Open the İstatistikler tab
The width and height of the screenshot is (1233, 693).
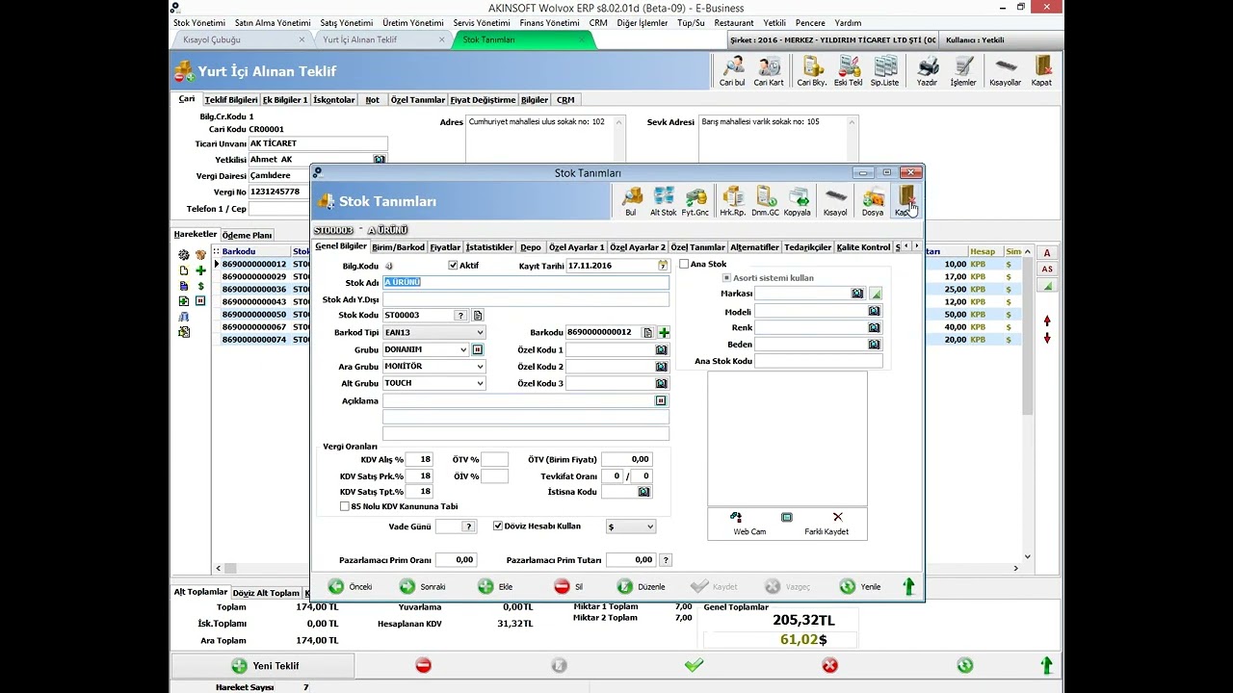(x=489, y=247)
